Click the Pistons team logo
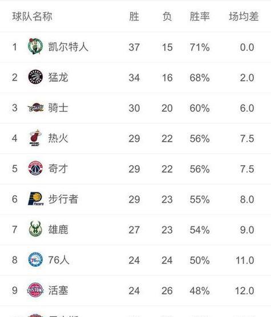This screenshot has height=317, width=271. pos(35,290)
